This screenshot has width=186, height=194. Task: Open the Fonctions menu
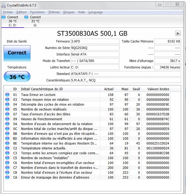37,12
